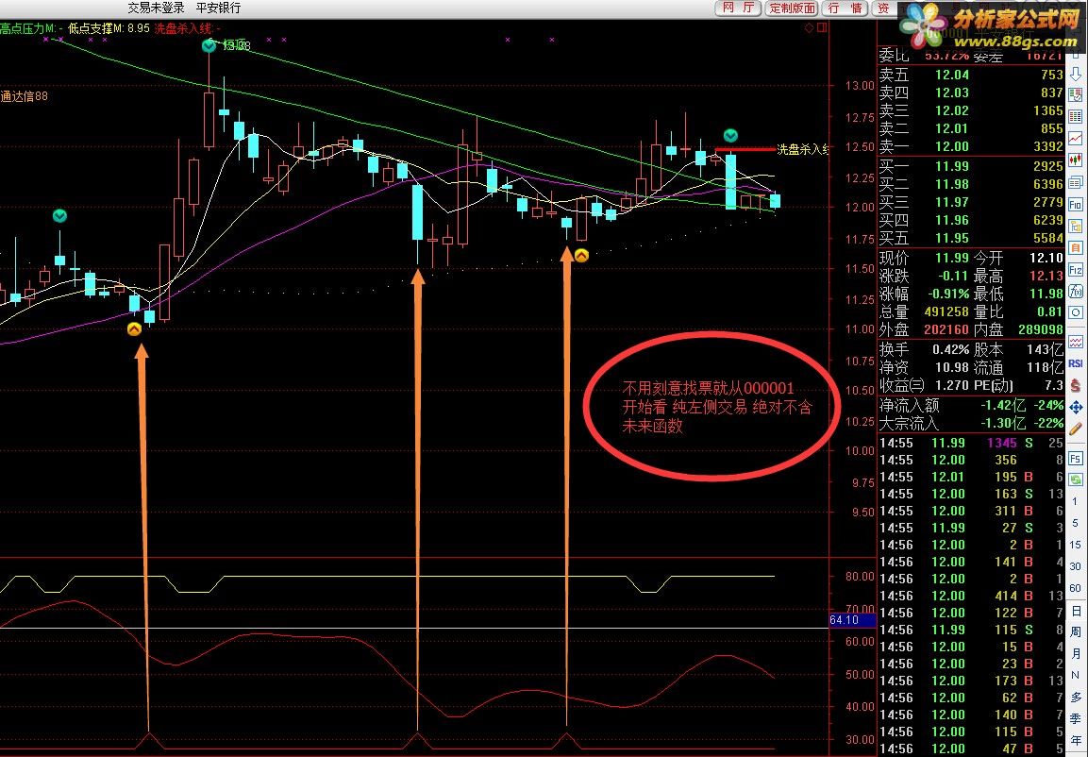Screen dimensions: 1088x757
Task: Switch to 5-minute period
Action: click(x=1076, y=523)
